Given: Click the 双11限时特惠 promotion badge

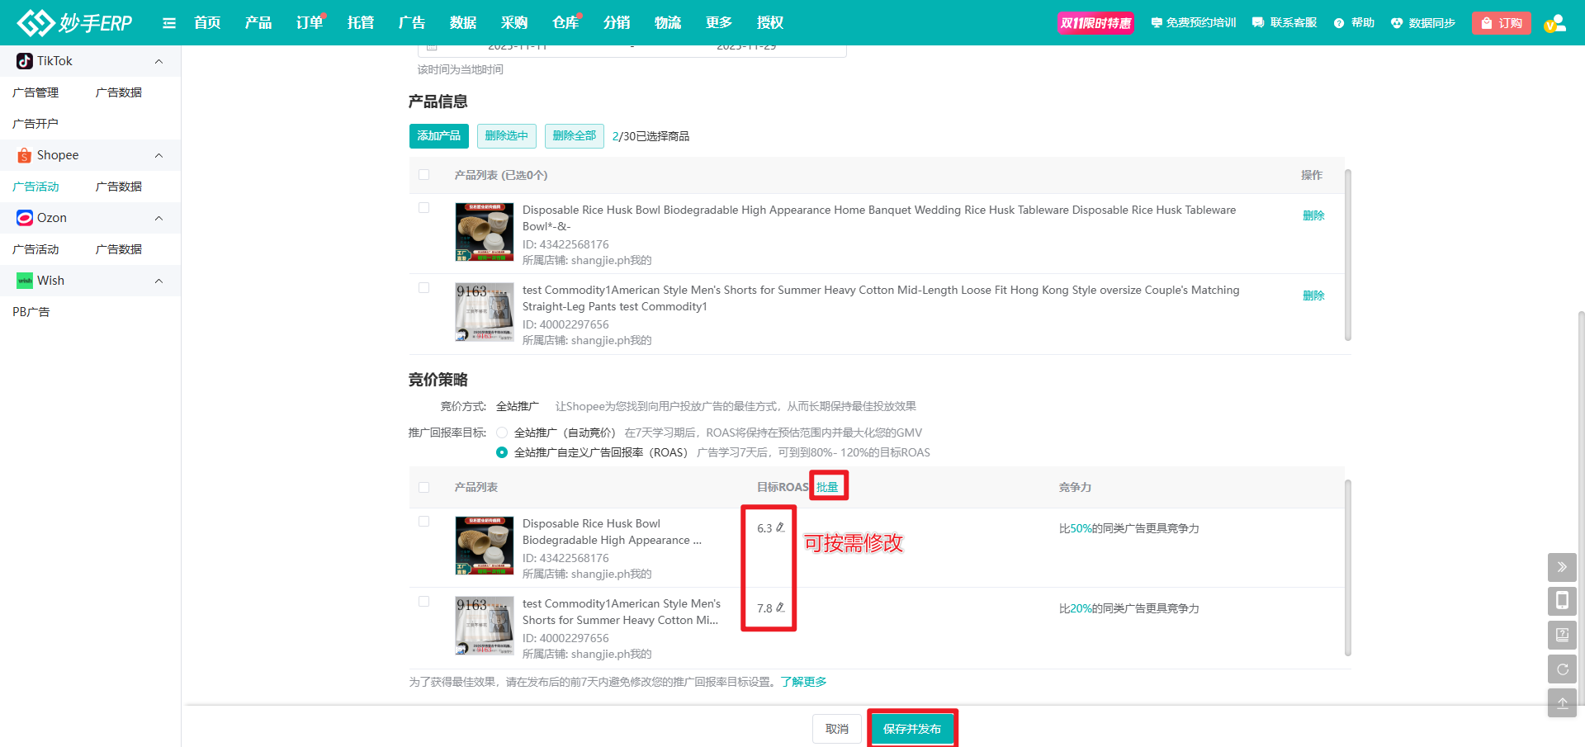Looking at the screenshot, I should [1095, 23].
